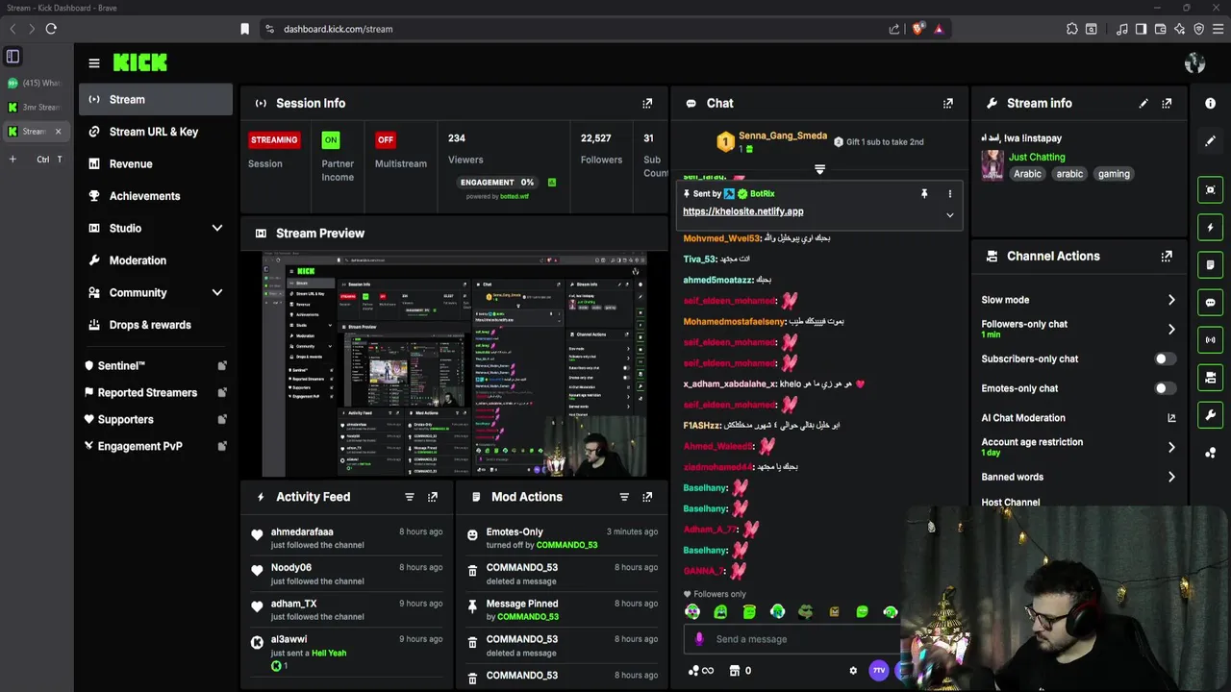
Task: Pop out the Session Info panel
Action: (647, 103)
